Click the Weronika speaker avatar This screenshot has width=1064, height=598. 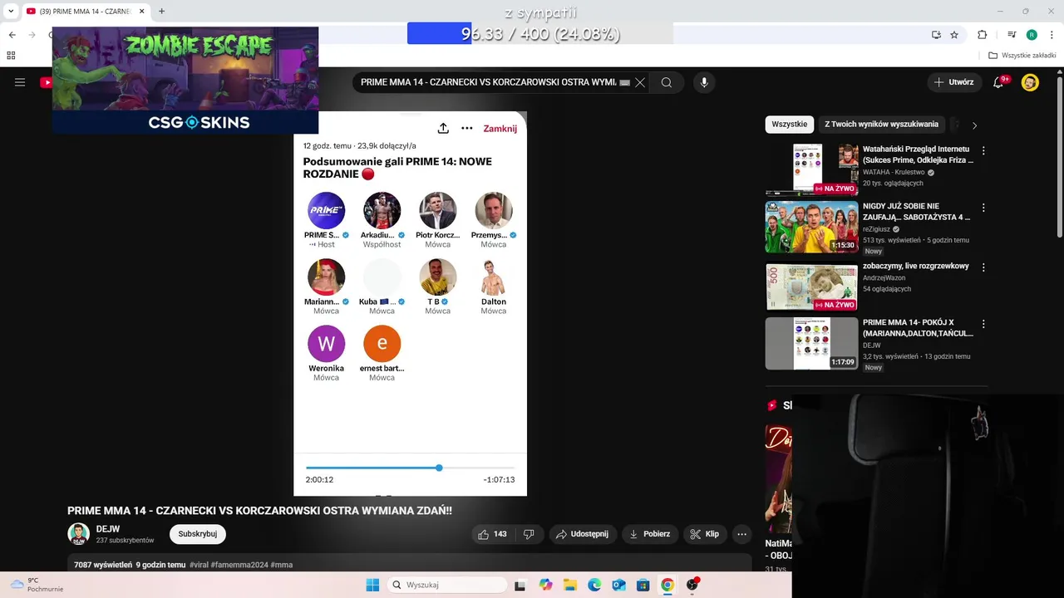[x=326, y=344]
